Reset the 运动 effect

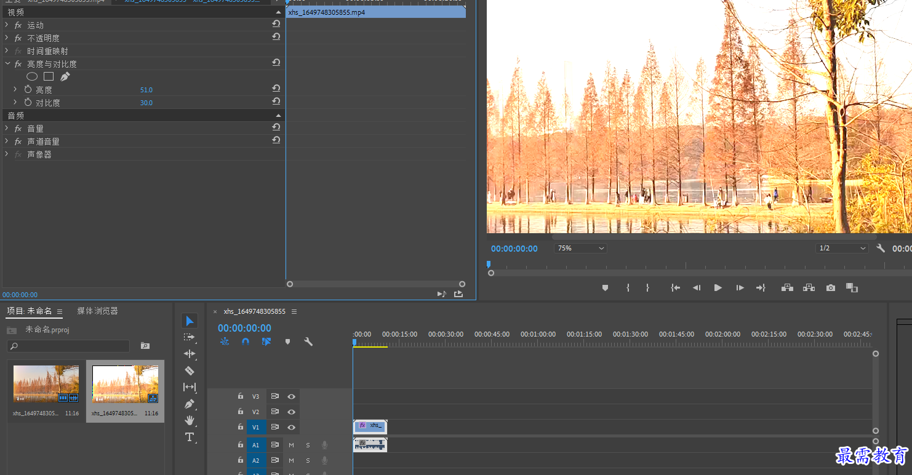[276, 24]
